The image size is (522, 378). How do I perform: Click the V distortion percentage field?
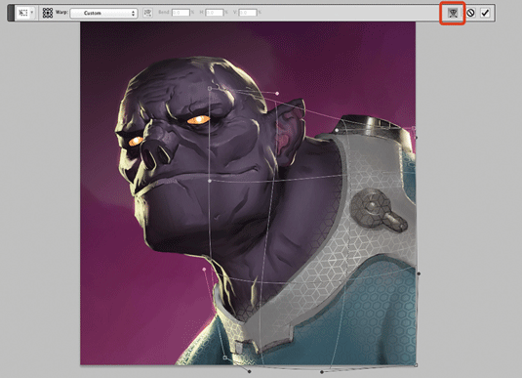pos(248,13)
